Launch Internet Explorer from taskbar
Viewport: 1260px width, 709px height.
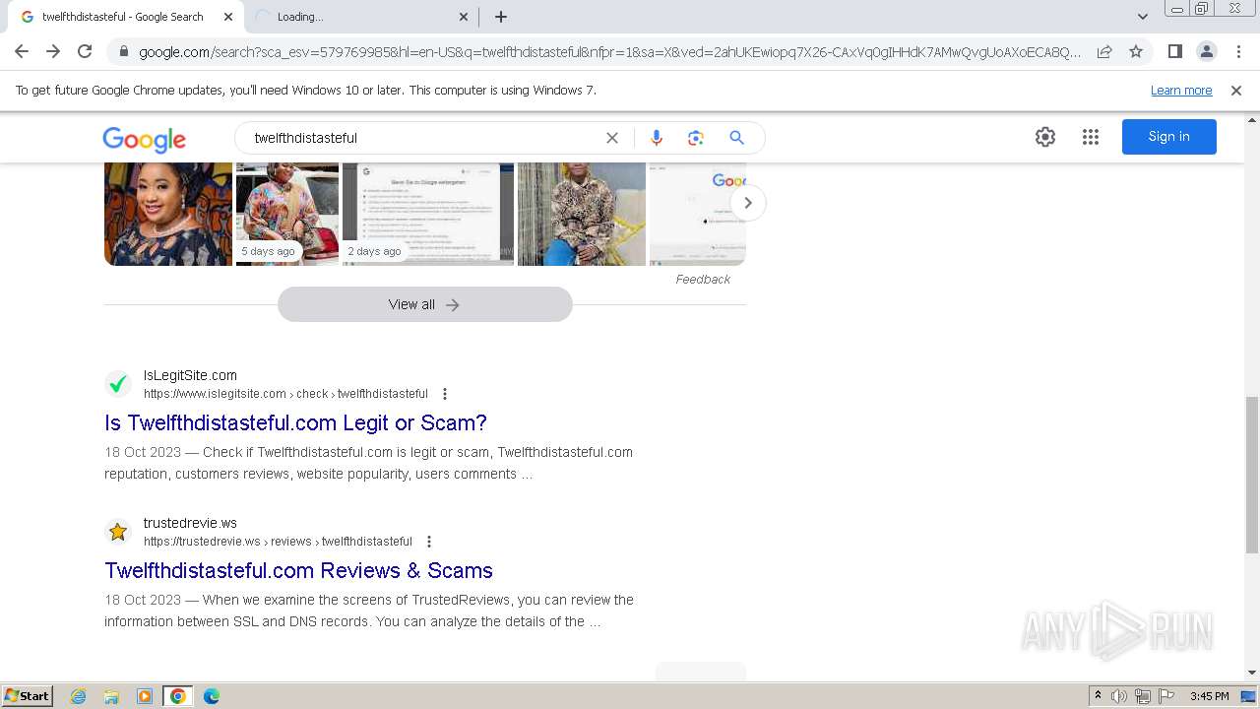78,696
